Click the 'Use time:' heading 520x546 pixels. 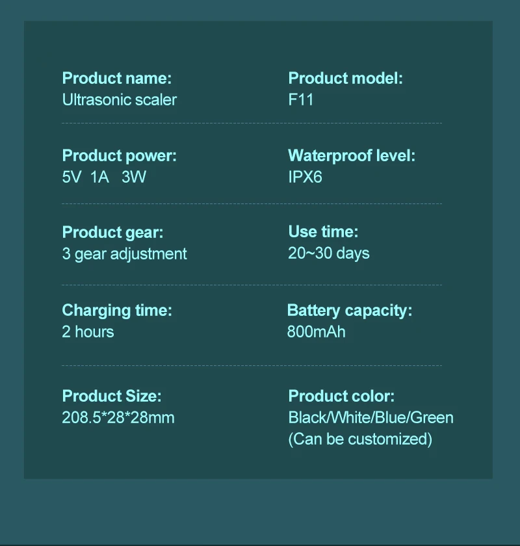tap(323, 232)
